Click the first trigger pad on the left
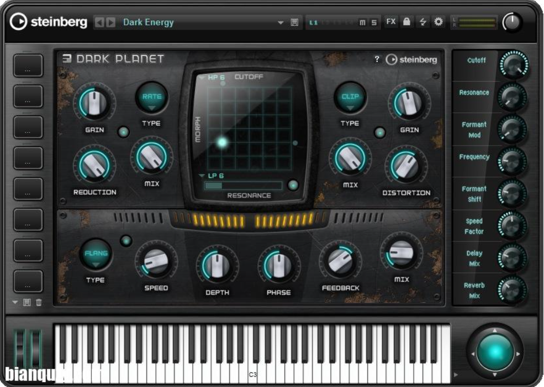Viewport: 544px width, 387px height. (x=28, y=66)
